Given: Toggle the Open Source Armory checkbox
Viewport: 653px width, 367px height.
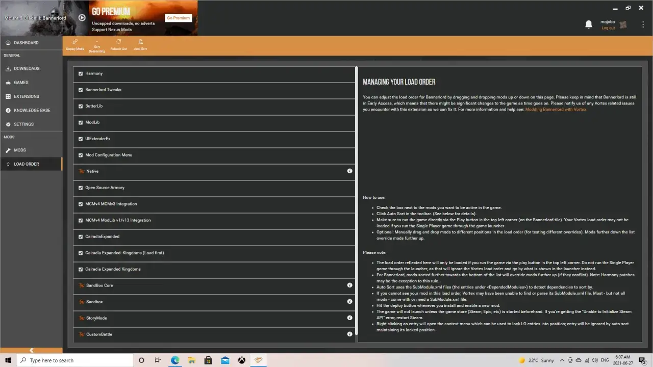Looking at the screenshot, I should tap(81, 188).
